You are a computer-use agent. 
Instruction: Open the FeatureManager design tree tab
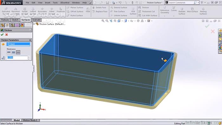[x=3, y=25]
